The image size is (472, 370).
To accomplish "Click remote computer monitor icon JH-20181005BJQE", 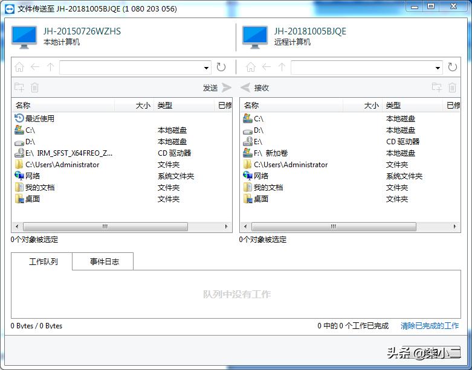I will (255, 37).
